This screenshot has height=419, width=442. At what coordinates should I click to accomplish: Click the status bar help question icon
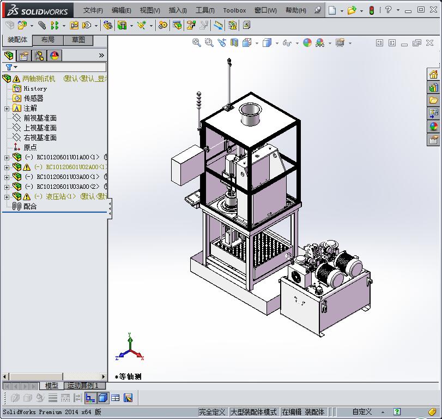[x=397, y=412]
